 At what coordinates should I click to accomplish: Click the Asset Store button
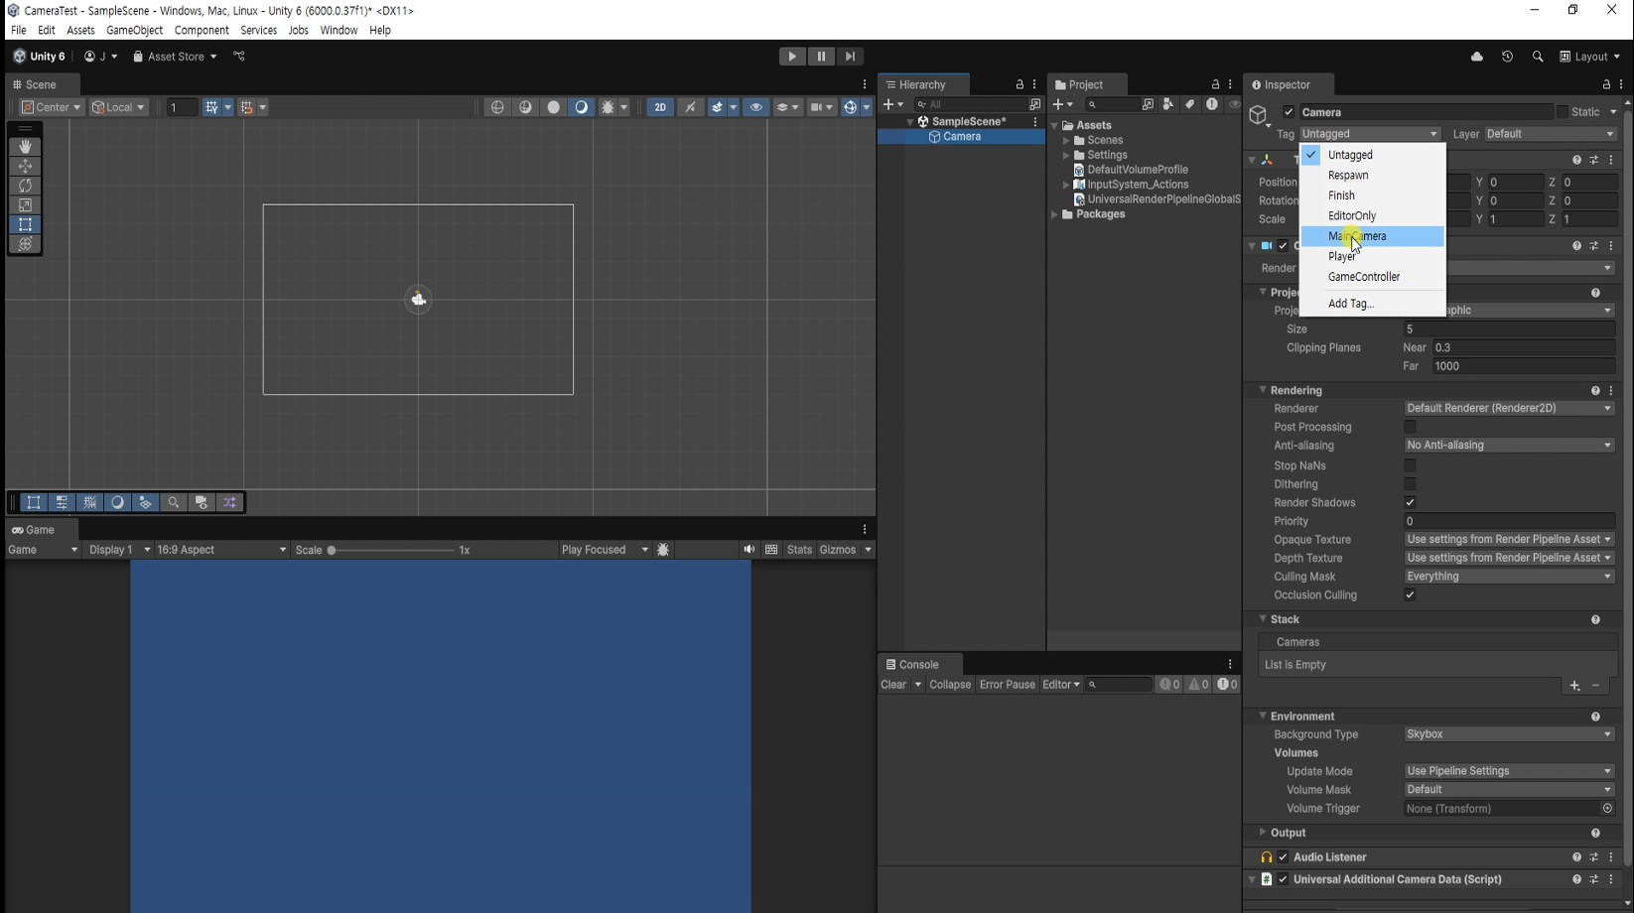(x=175, y=57)
